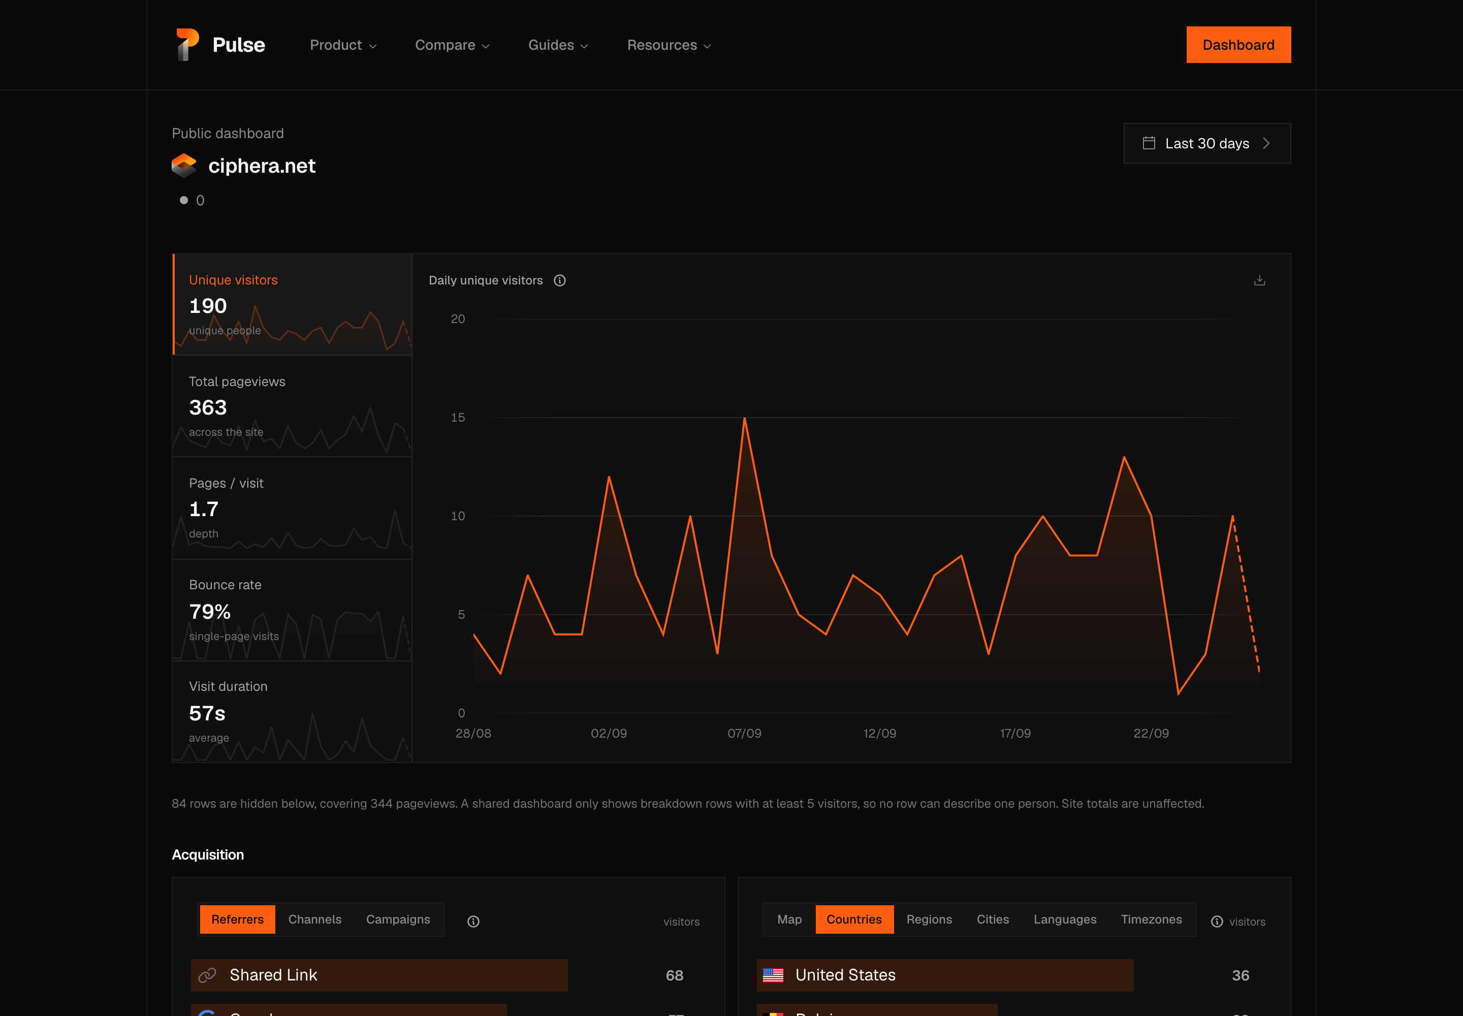Viewport: 1463px width, 1016px height.
Task: Click the Shared Link referrer row
Action: pyautogui.click(x=448, y=975)
